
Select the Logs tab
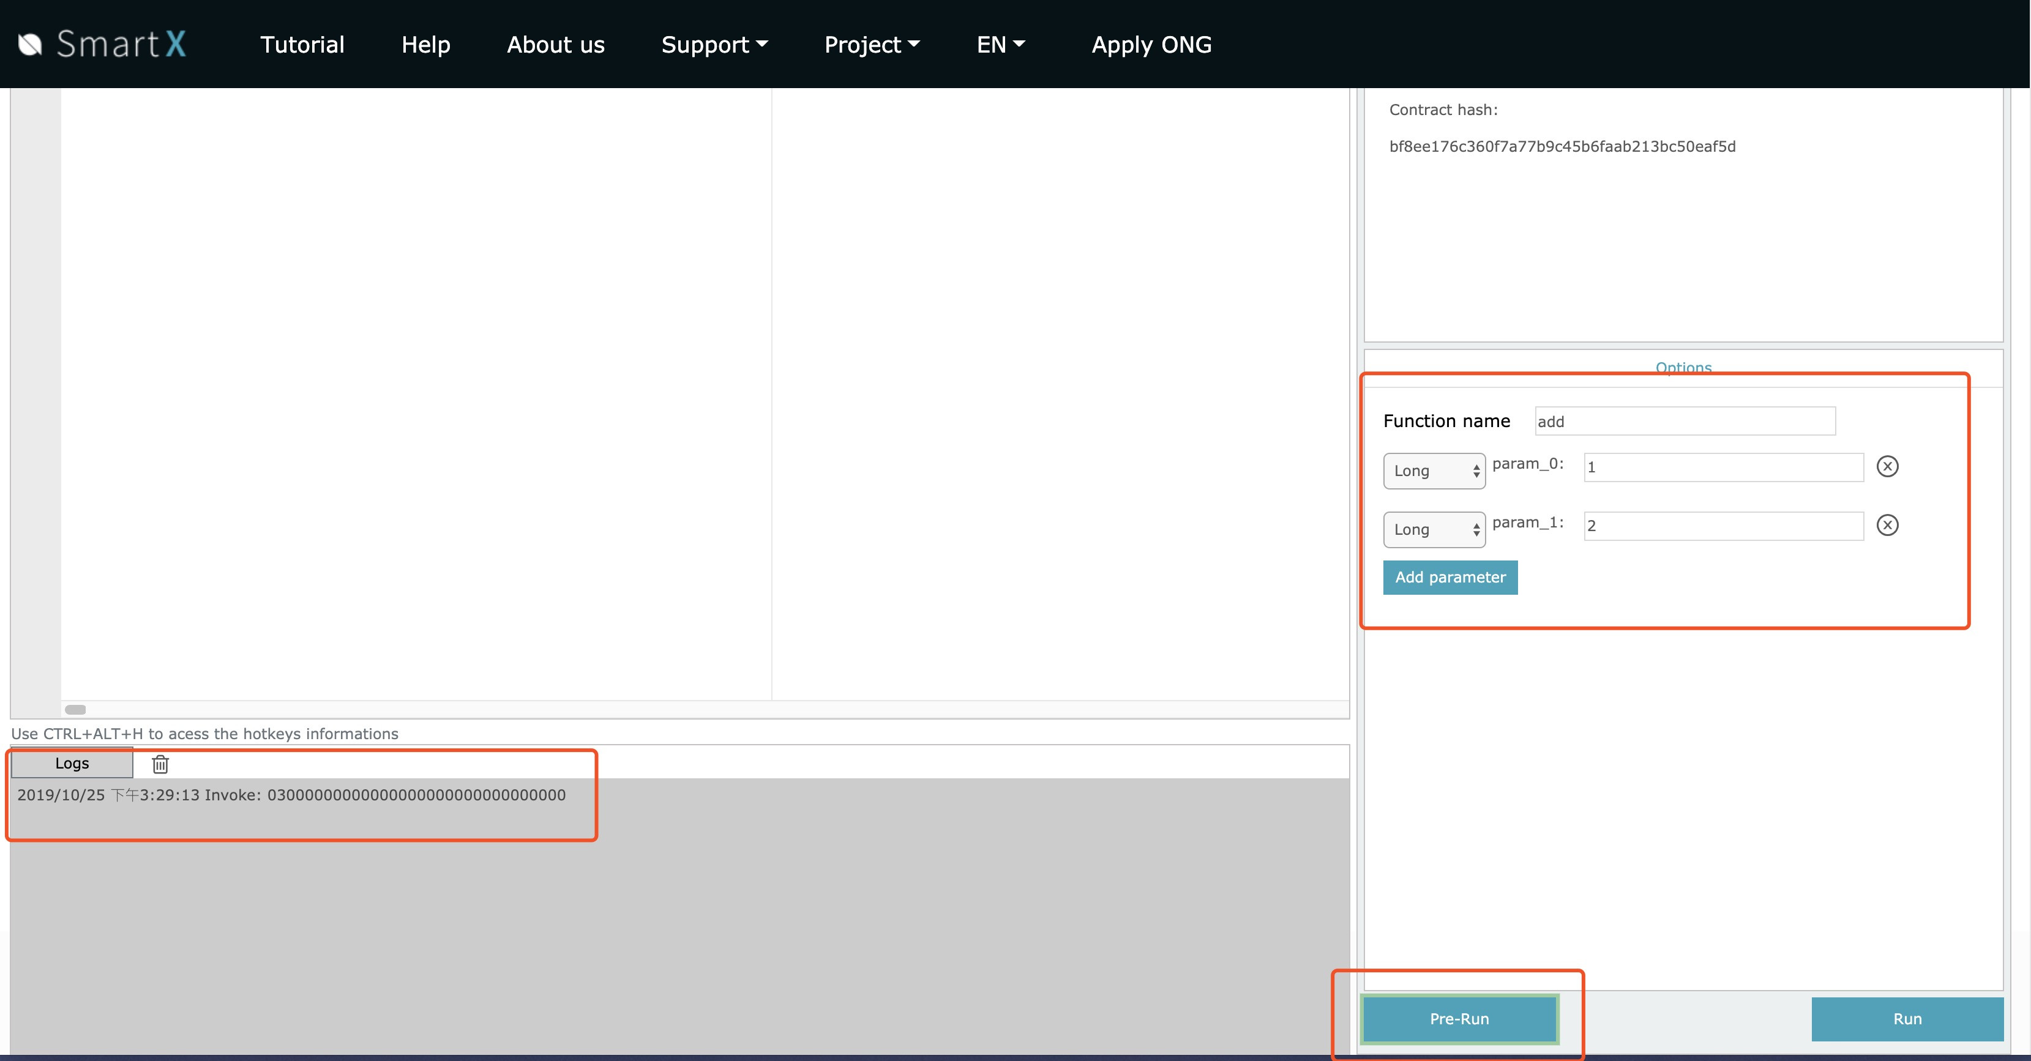(72, 763)
